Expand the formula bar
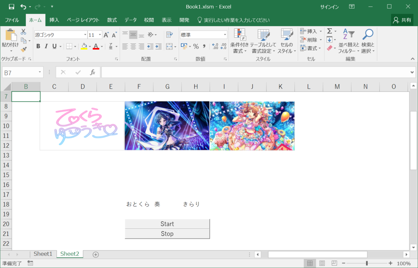The height and width of the screenshot is (268, 418). (412, 72)
